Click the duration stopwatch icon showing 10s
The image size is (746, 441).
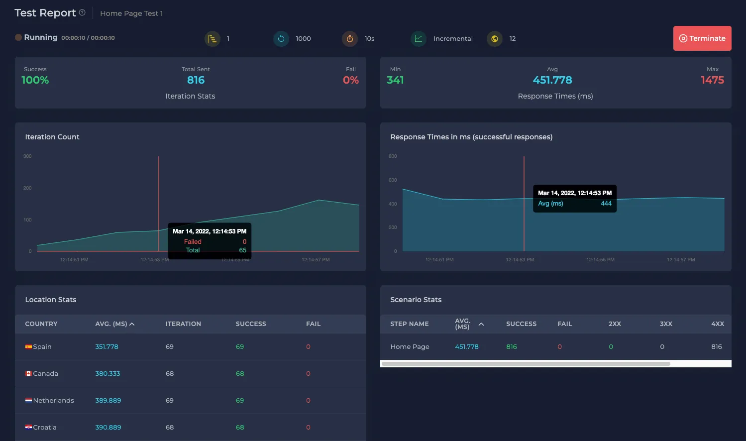(x=350, y=38)
